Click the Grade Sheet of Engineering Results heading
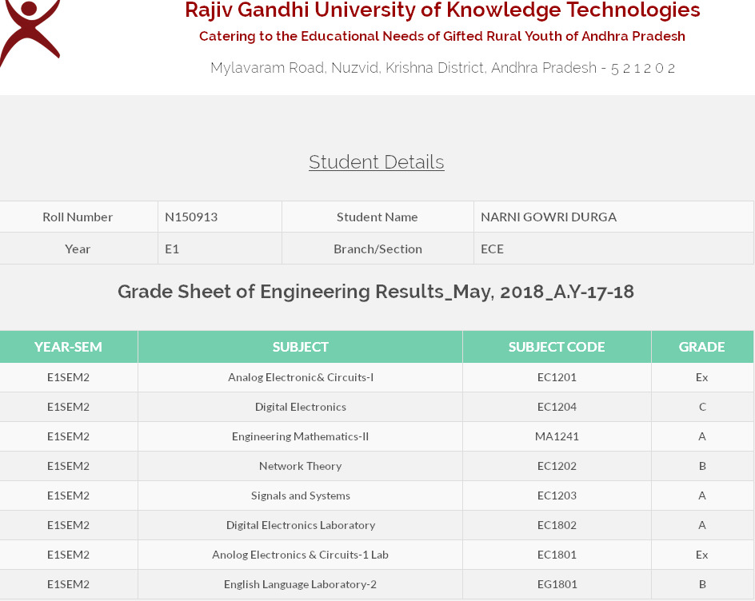This screenshot has height=601, width=755. coord(376,292)
